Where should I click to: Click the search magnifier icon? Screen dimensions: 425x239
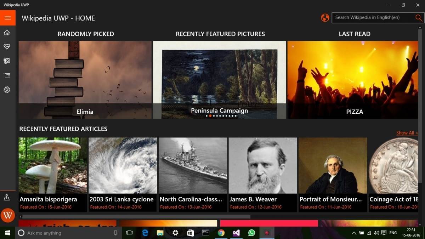(x=419, y=17)
